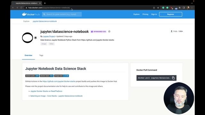Select the jupyter/datascience-notebook browser tab

[27, 3]
